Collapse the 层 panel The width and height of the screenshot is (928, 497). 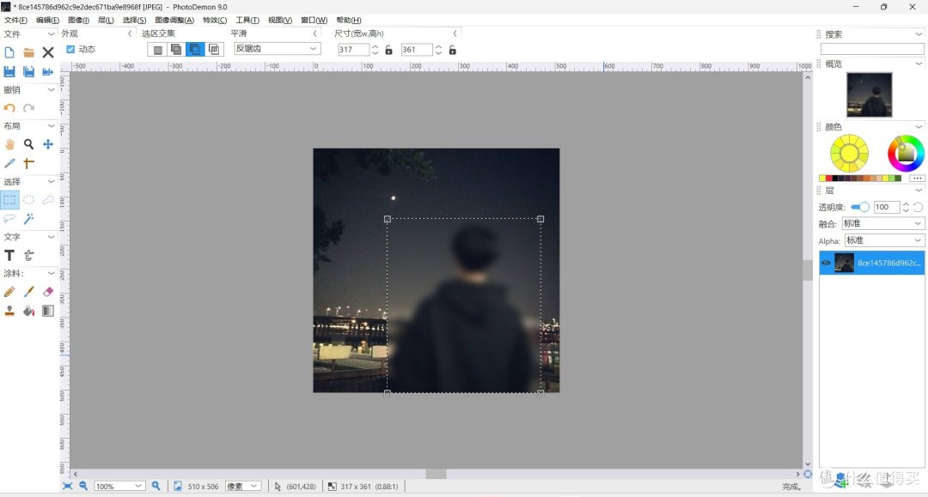(x=919, y=191)
